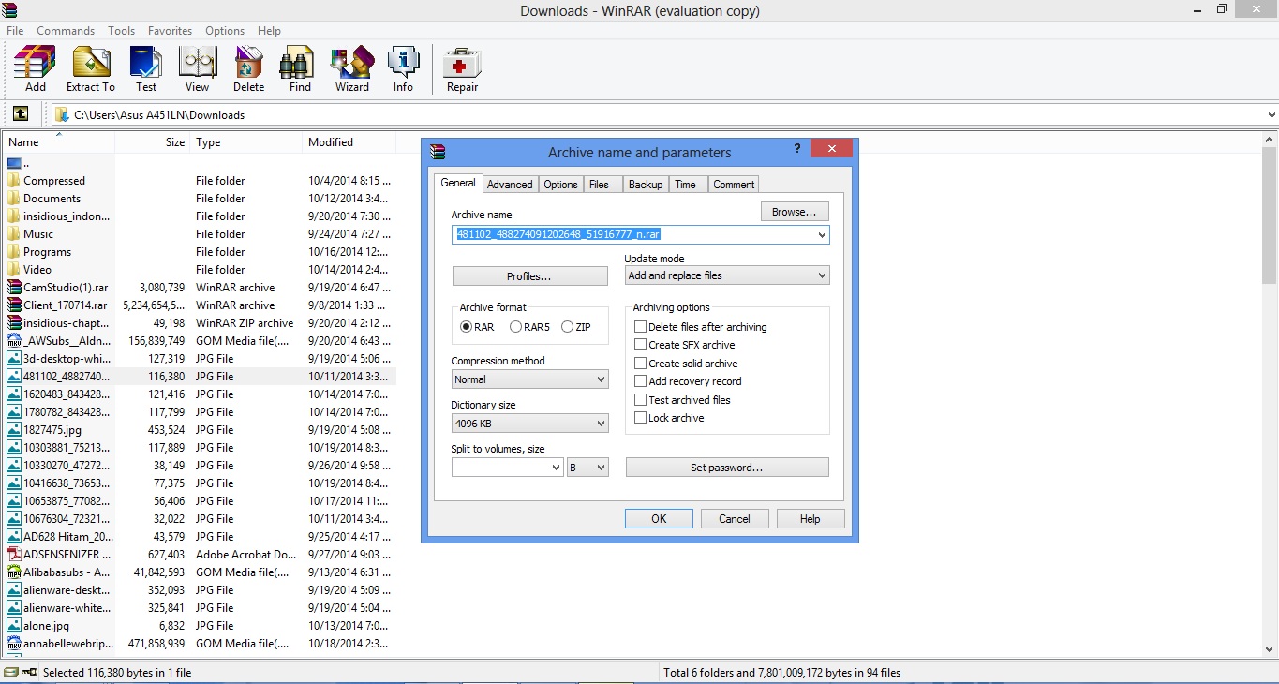Screen dimensions: 1279x684
Task: Click the Test toolbar icon
Action: [x=145, y=63]
